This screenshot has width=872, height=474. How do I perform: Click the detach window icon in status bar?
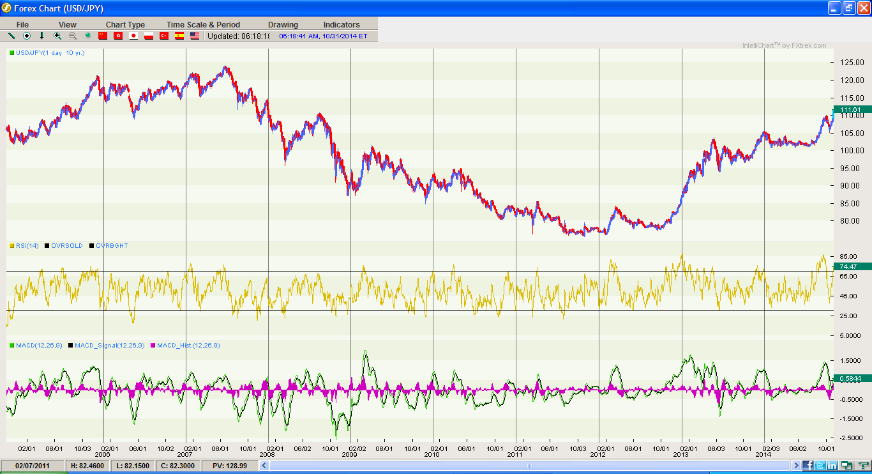click(x=846, y=466)
